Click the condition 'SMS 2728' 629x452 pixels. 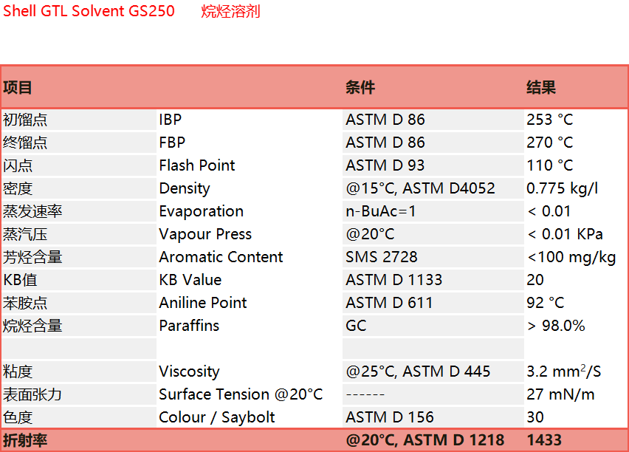coord(382,257)
